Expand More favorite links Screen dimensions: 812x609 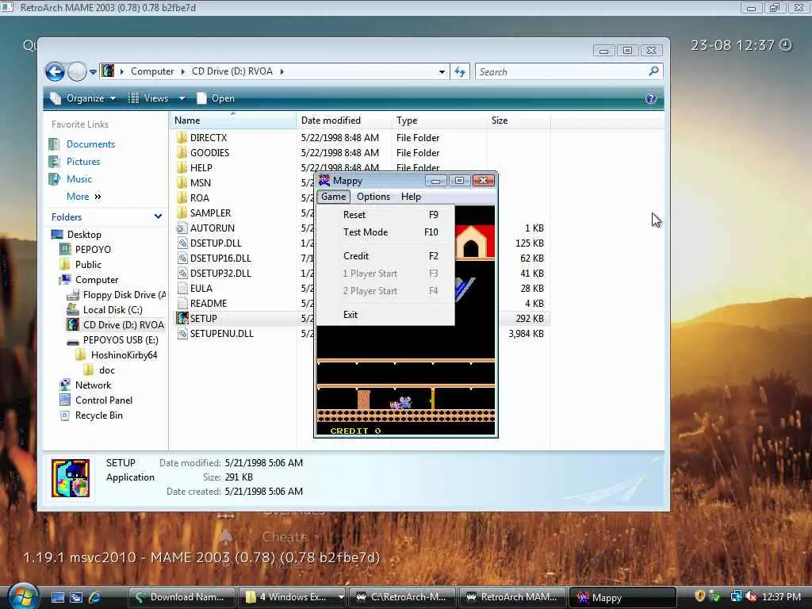pyautogui.click(x=83, y=197)
